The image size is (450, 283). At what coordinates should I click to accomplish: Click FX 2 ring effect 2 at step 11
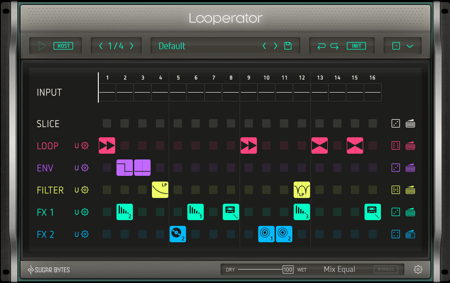(x=284, y=234)
